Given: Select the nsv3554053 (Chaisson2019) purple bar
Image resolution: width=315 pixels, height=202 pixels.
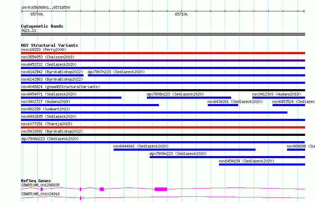Looking at the screenshot, I should (x=163, y=60).
